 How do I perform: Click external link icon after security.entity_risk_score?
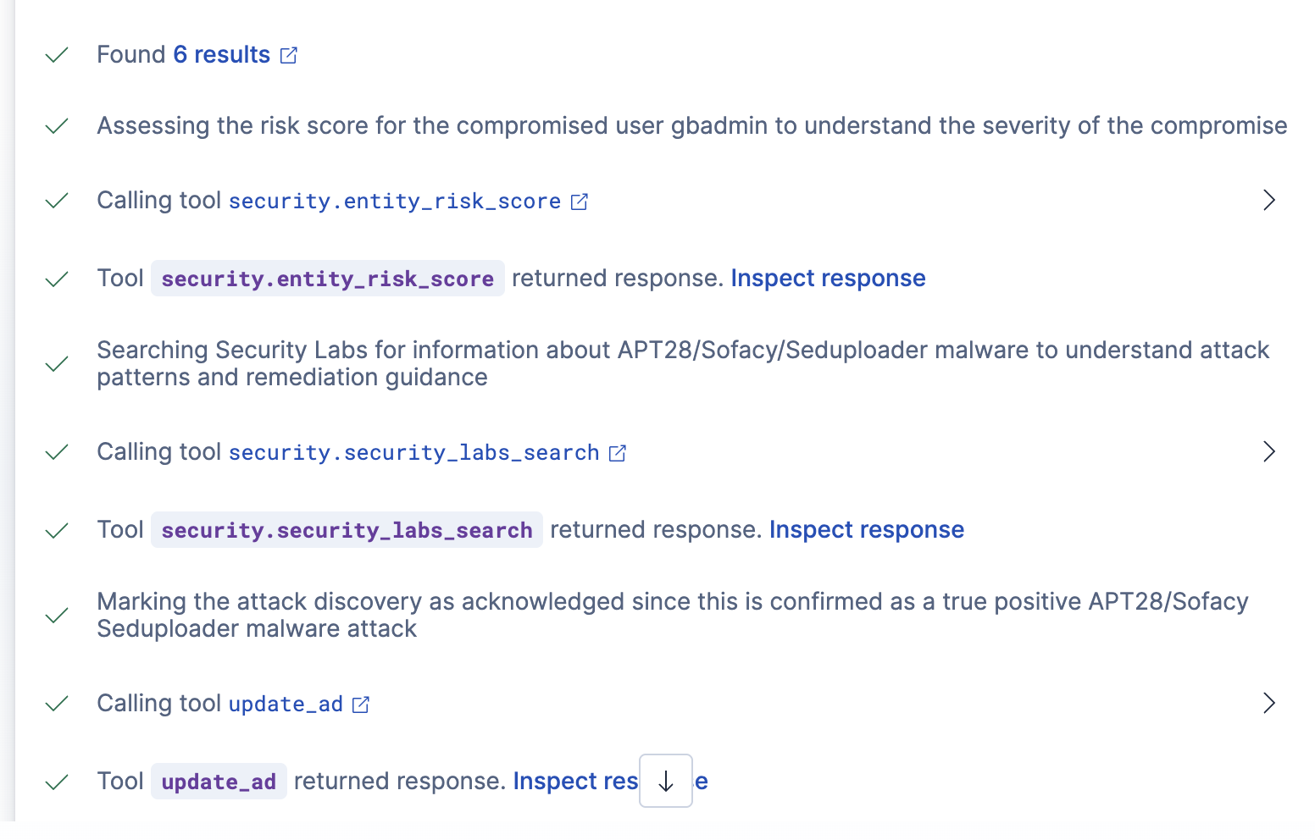[x=580, y=202]
